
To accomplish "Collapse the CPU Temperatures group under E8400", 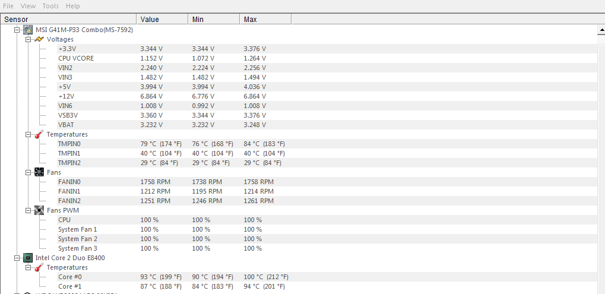I will [28, 267].
